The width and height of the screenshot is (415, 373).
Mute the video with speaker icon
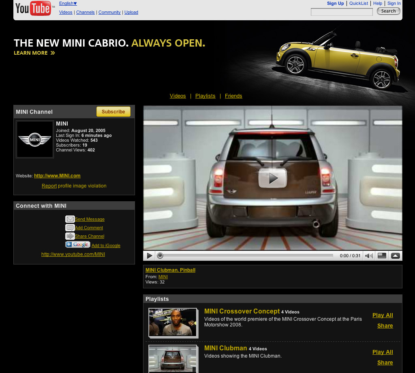369,256
